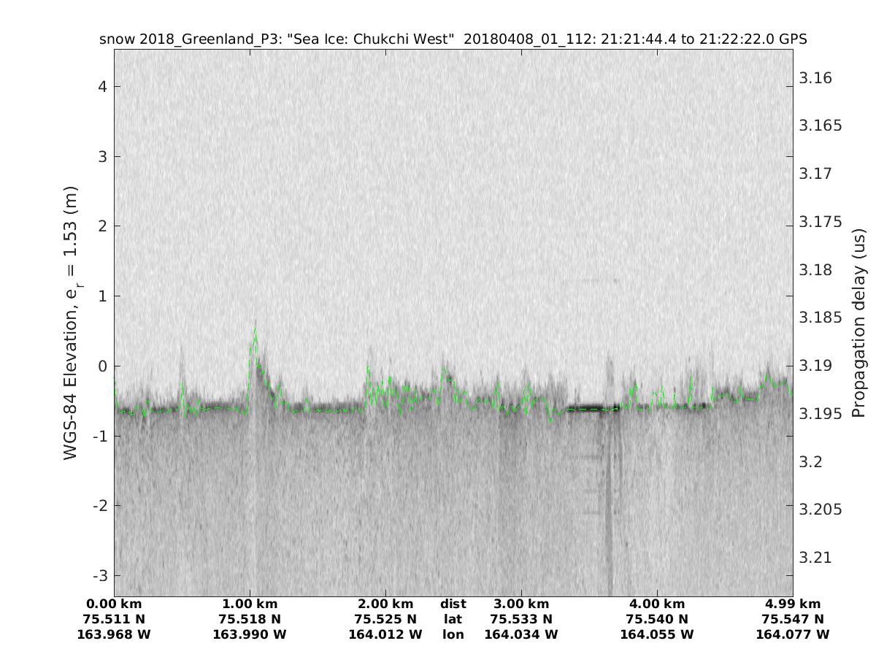Image resolution: width=876 pixels, height=657 pixels.
Task: Click the '3.00 km' x-axis tick label
Action: (x=521, y=604)
